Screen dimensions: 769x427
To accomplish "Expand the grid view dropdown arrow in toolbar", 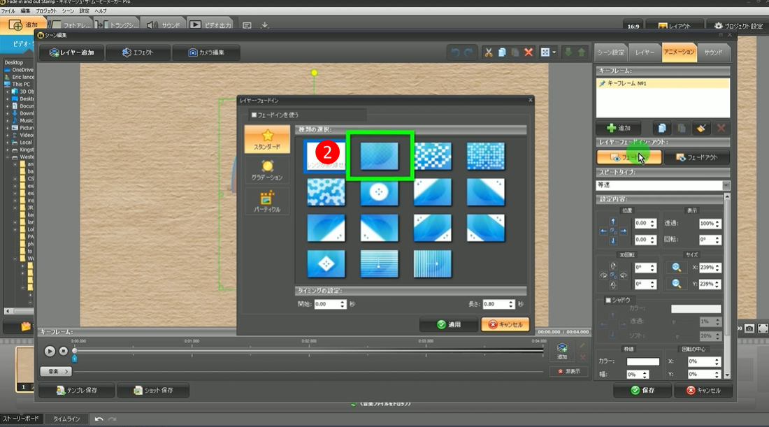I will pyautogui.click(x=554, y=52).
